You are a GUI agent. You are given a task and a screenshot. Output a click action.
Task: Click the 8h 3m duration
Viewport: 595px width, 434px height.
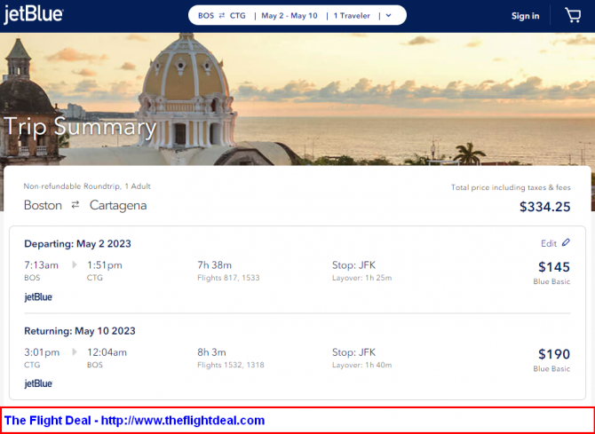211,352
